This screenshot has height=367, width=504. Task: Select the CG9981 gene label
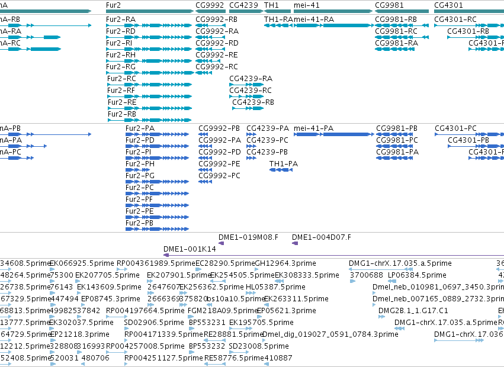389,5
